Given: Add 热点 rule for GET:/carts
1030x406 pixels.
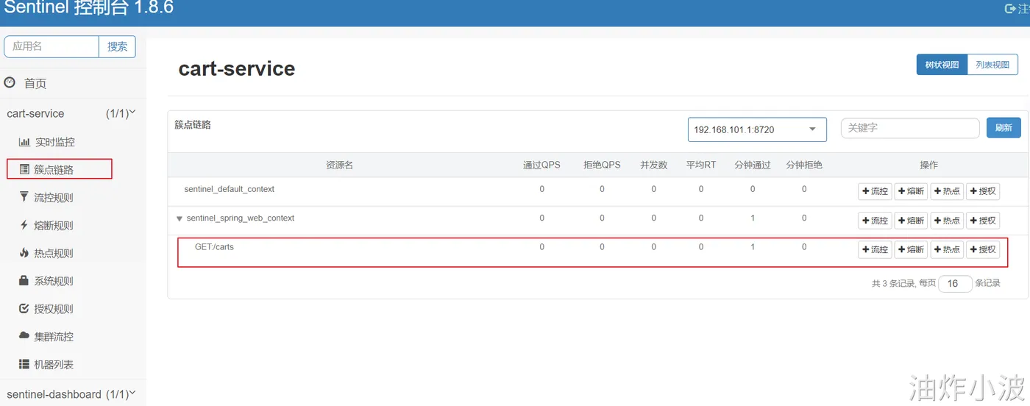Looking at the screenshot, I should click(x=947, y=249).
